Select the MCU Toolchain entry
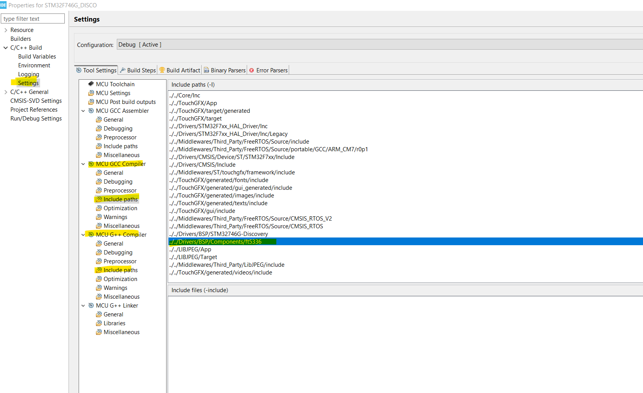Viewport: 643px width, 393px height. point(115,84)
